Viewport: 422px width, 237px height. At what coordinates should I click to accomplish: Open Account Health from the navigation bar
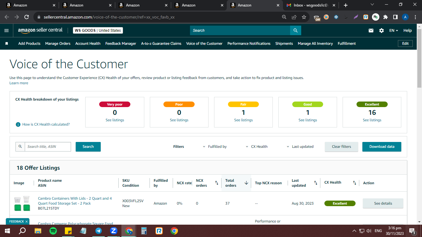tap(88, 44)
